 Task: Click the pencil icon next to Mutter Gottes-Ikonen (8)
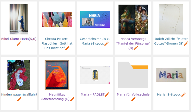click(x=186, y=44)
